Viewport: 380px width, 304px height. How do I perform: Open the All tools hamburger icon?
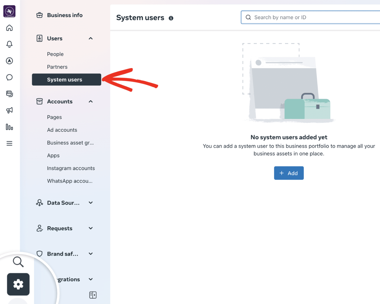tap(9, 143)
